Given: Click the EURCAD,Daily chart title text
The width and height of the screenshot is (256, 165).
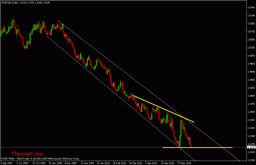Looking at the screenshot, I should 9,3.
